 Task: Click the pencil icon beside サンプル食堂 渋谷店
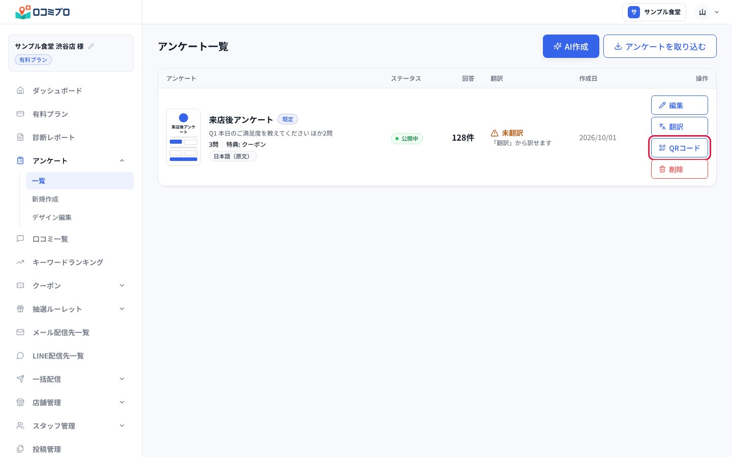pyautogui.click(x=91, y=46)
